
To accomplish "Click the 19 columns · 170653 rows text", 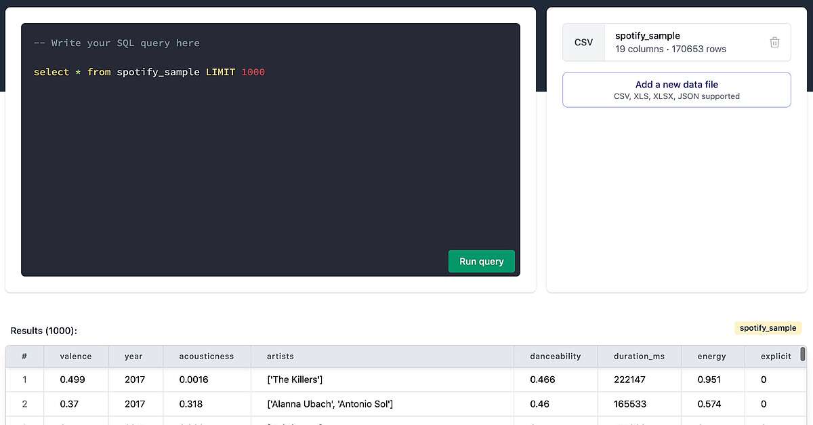I will pyautogui.click(x=671, y=49).
